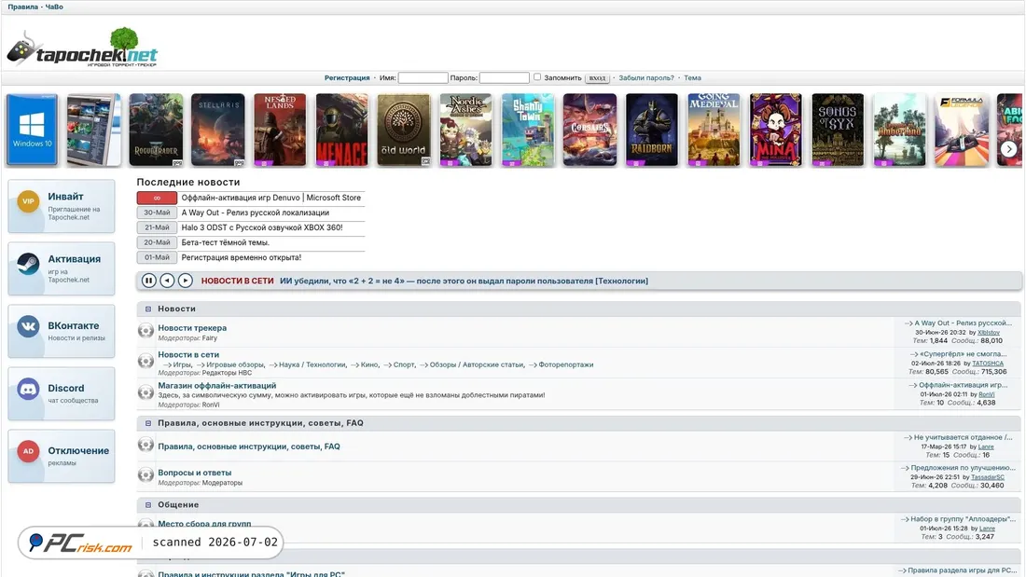Open news Регистрация временно открыта!
This screenshot has width=1026, height=577.
(x=242, y=258)
